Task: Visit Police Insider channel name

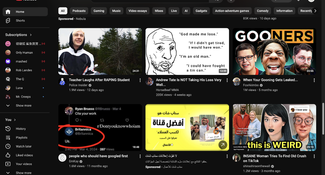Action: [78, 85]
